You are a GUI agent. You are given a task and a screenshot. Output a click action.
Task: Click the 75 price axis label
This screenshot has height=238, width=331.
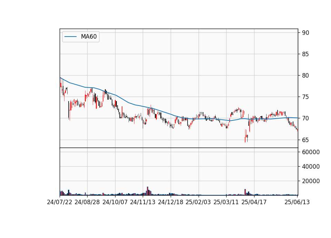click(305, 97)
